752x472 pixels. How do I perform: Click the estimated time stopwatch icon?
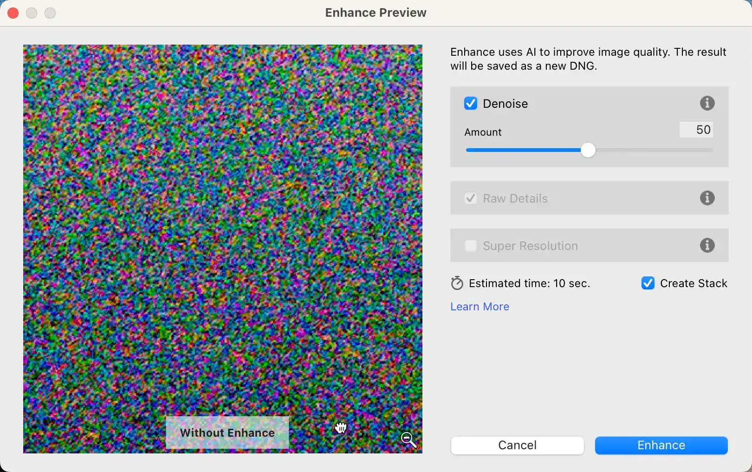click(x=457, y=283)
